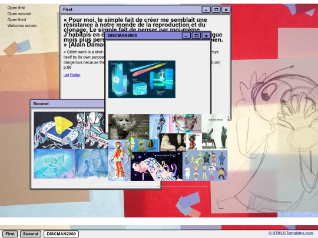Open the teal device concept art image
318x238 pixels.
pos(142,79)
